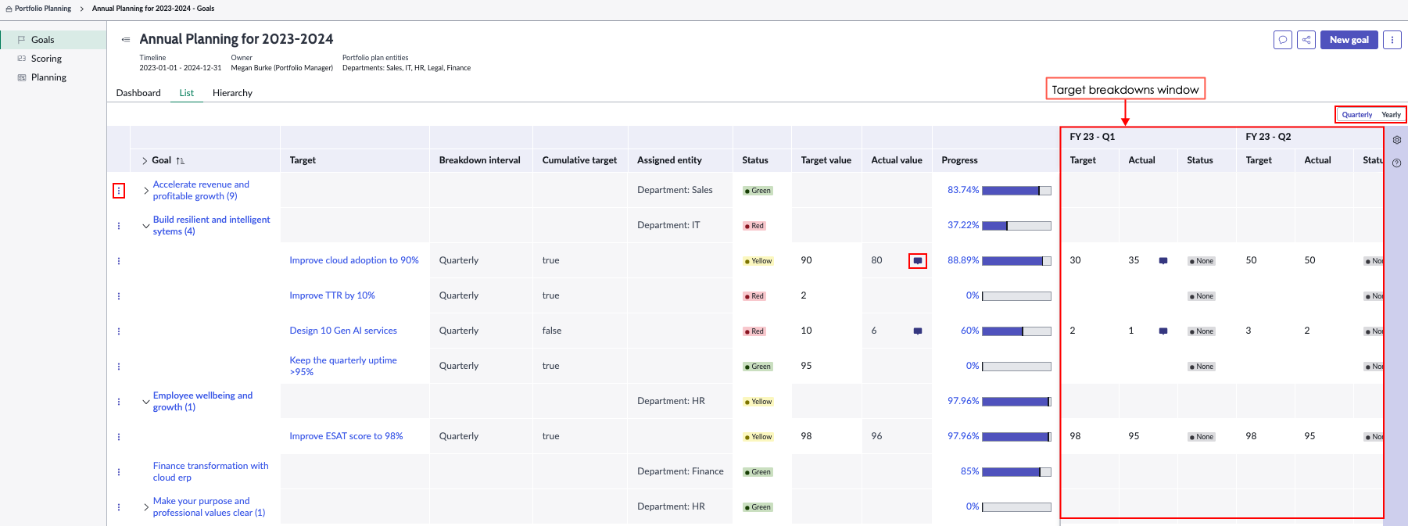Open row menu for Accelerate revenue goal
The width and height of the screenshot is (1408, 526).
pyautogui.click(x=119, y=191)
